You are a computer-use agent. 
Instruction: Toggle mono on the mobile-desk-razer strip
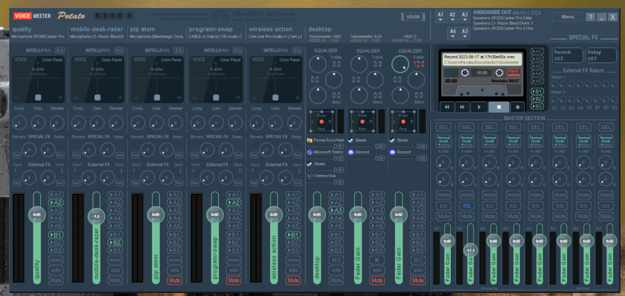[115, 260]
